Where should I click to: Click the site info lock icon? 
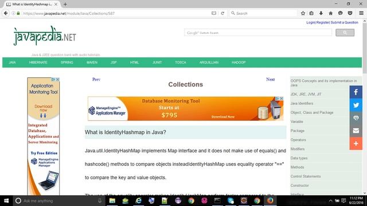(18, 13)
